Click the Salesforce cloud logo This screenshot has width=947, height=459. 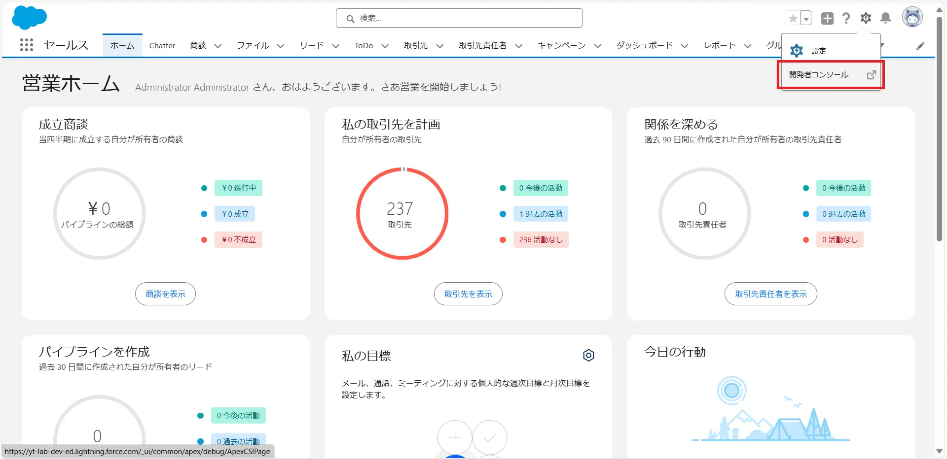(29, 18)
